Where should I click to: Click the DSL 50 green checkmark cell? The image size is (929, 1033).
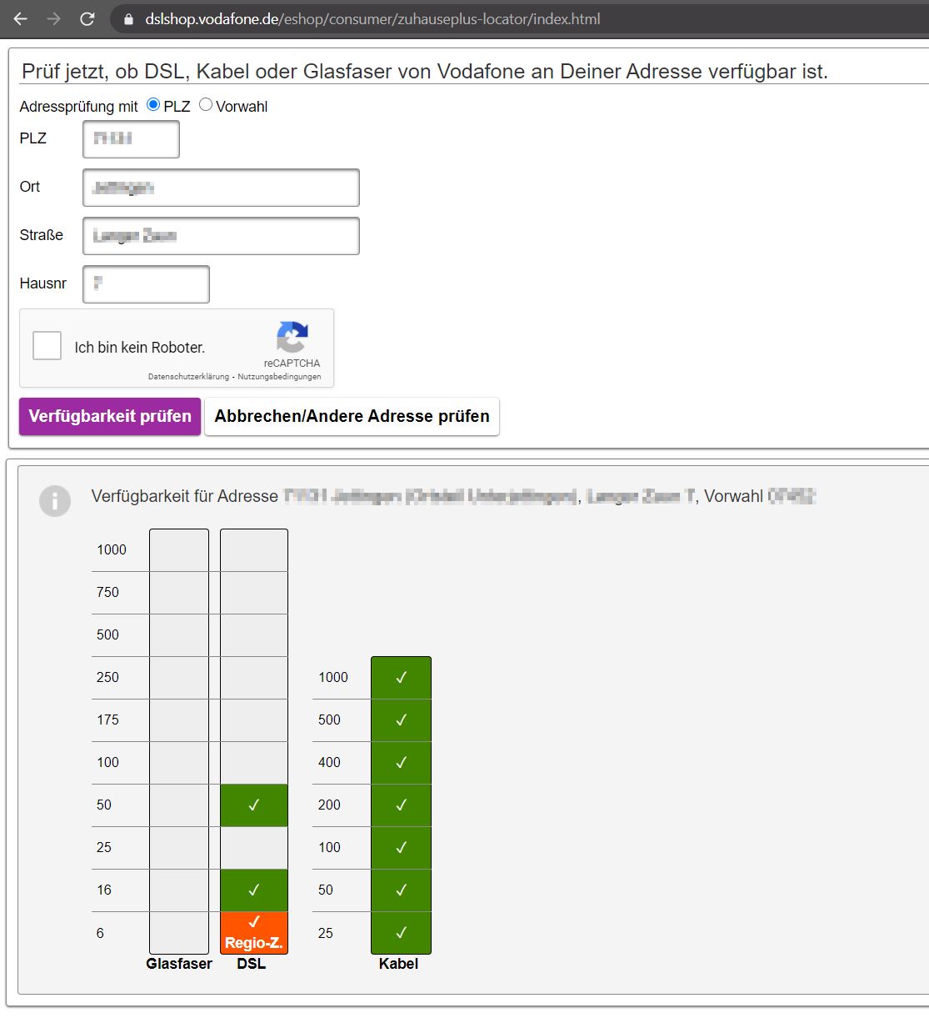[x=254, y=805]
